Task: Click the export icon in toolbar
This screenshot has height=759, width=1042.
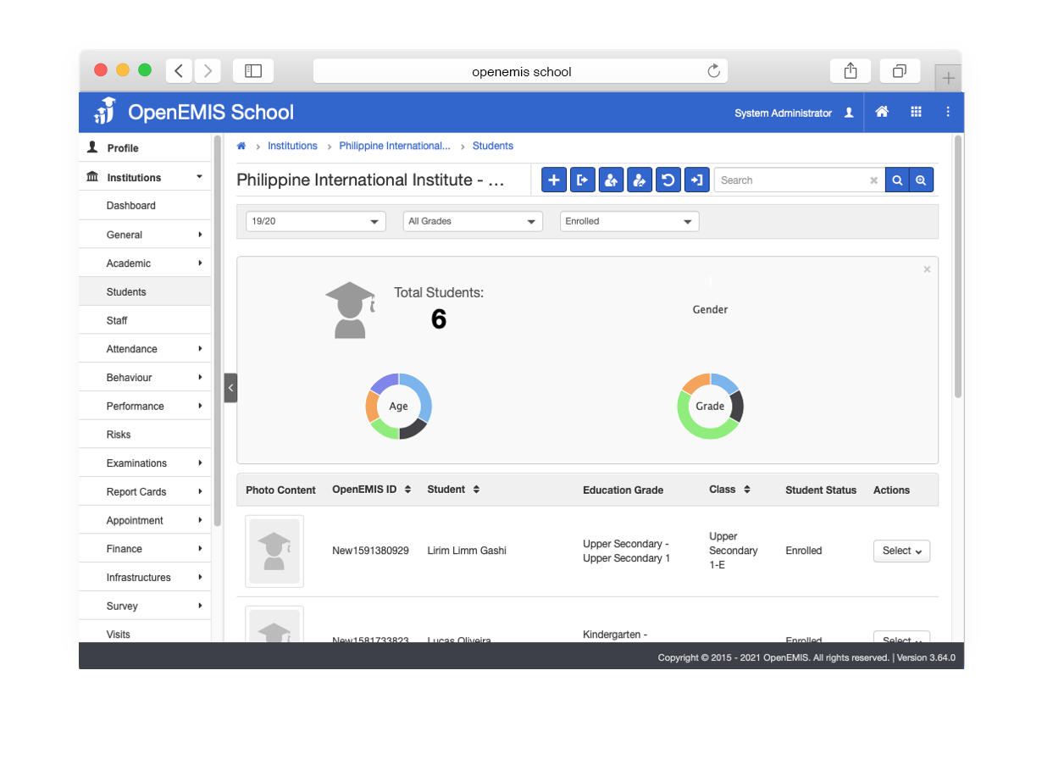Action: (582, 180)
